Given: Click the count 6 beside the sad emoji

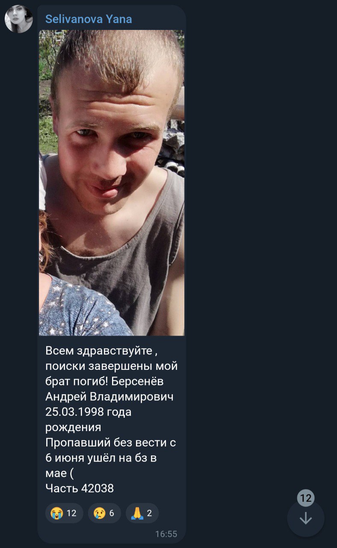Looking at the screenshot, I should coord(112,513).
